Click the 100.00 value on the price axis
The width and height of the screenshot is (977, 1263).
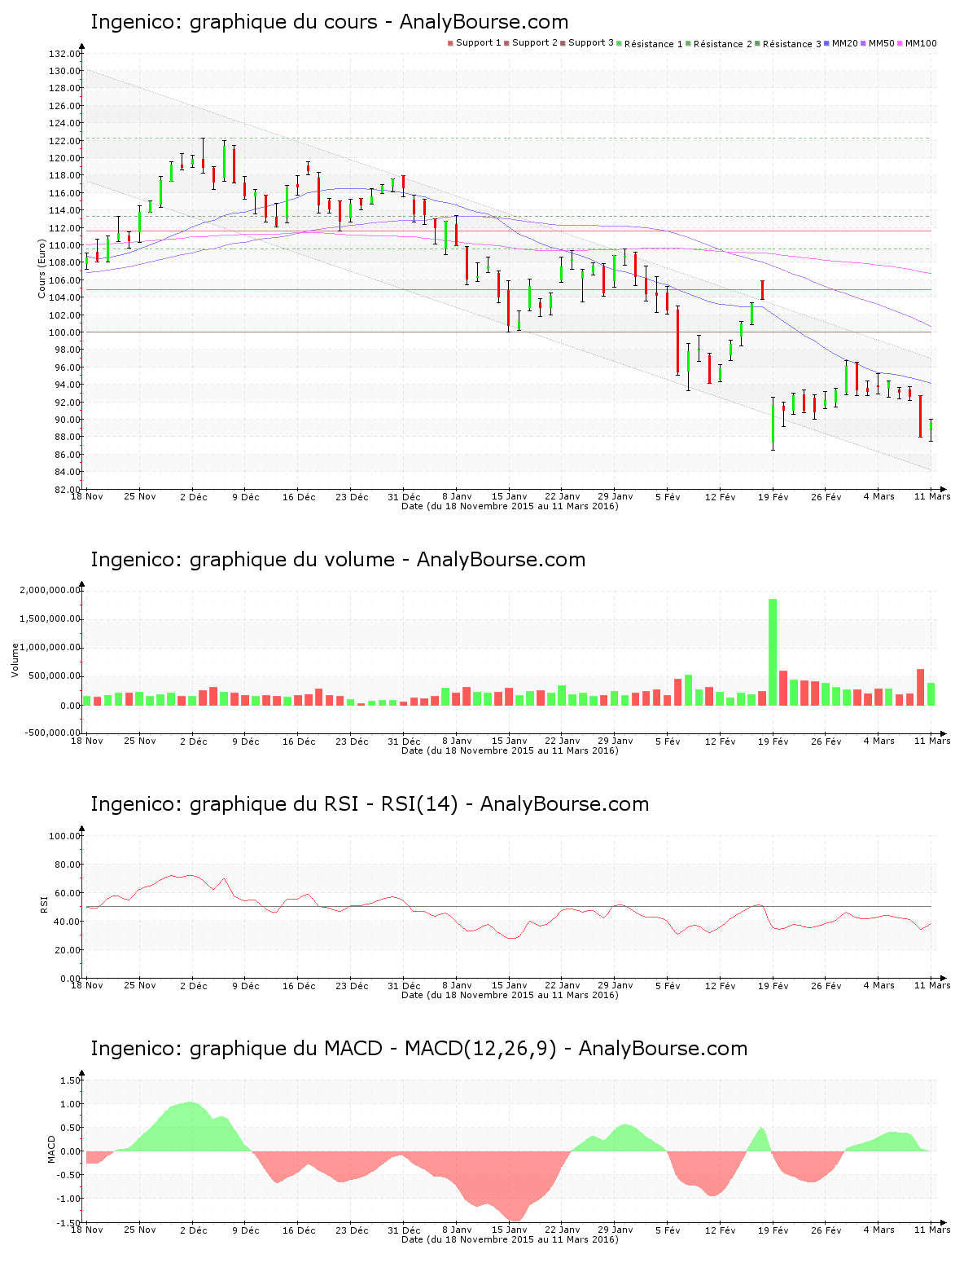point(64,332)
